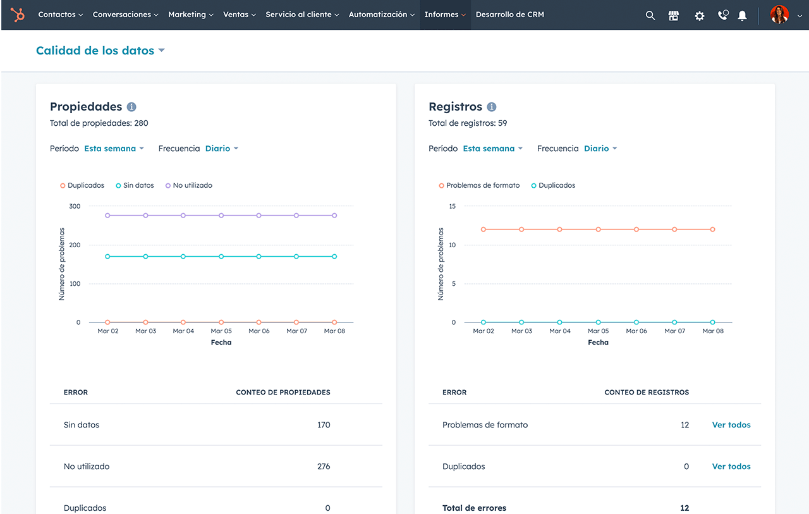Viewport: 809px width, 514px height.
Task: Click the info icon beside Registros
Action: coord(492,107)
